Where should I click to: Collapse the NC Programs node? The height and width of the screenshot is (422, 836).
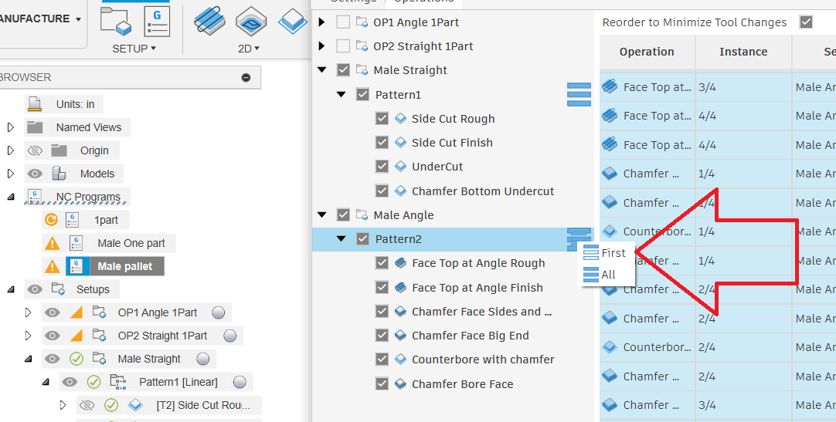click(11, 197)
